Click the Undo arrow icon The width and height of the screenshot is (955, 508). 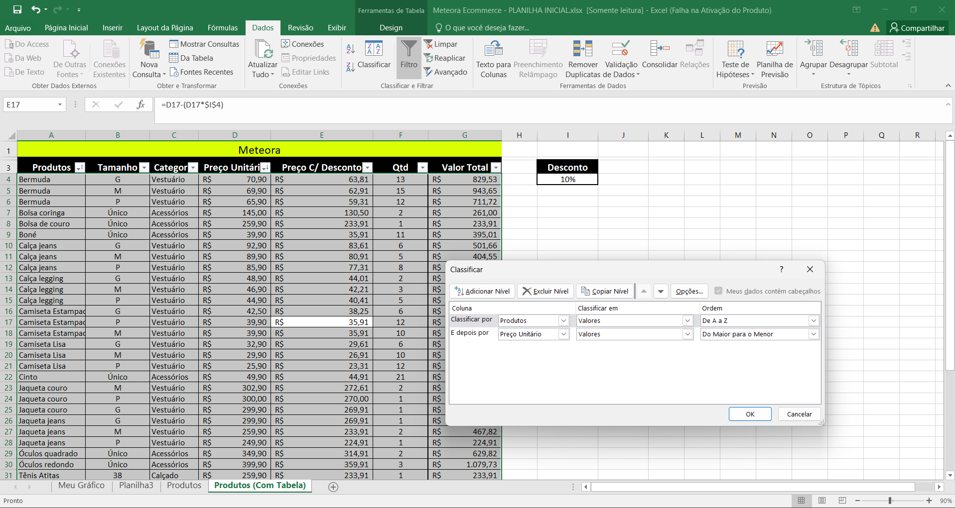pos(36,9)
